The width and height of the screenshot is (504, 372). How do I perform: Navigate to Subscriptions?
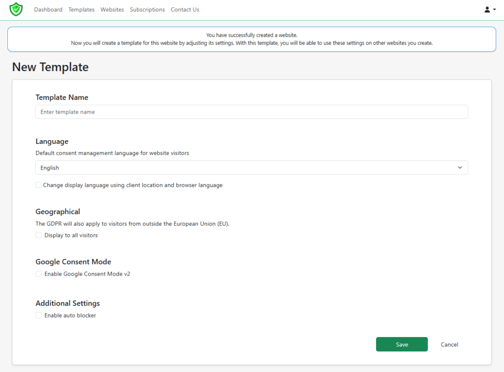coord(147,10)
